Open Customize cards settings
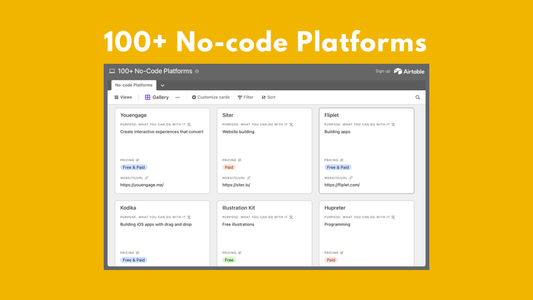The width and height of the screenshot is (533, 300). [211, 97]
